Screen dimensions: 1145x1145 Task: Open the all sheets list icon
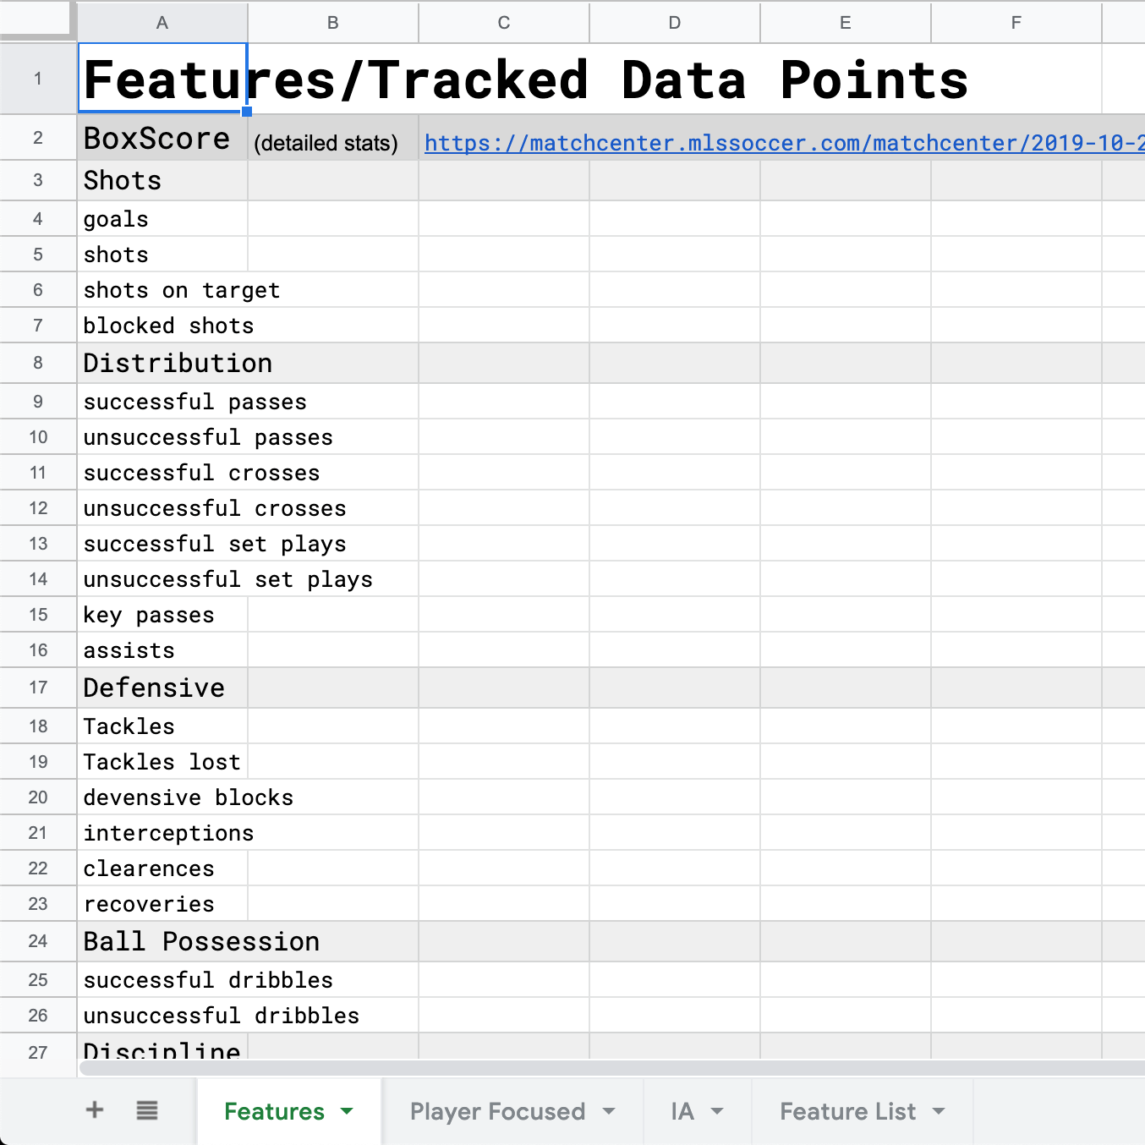coord(146,1110)
